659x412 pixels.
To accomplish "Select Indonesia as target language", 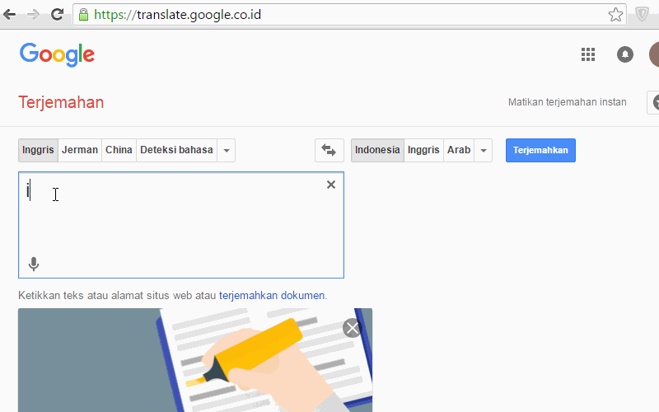I will (x=377, y=150).
